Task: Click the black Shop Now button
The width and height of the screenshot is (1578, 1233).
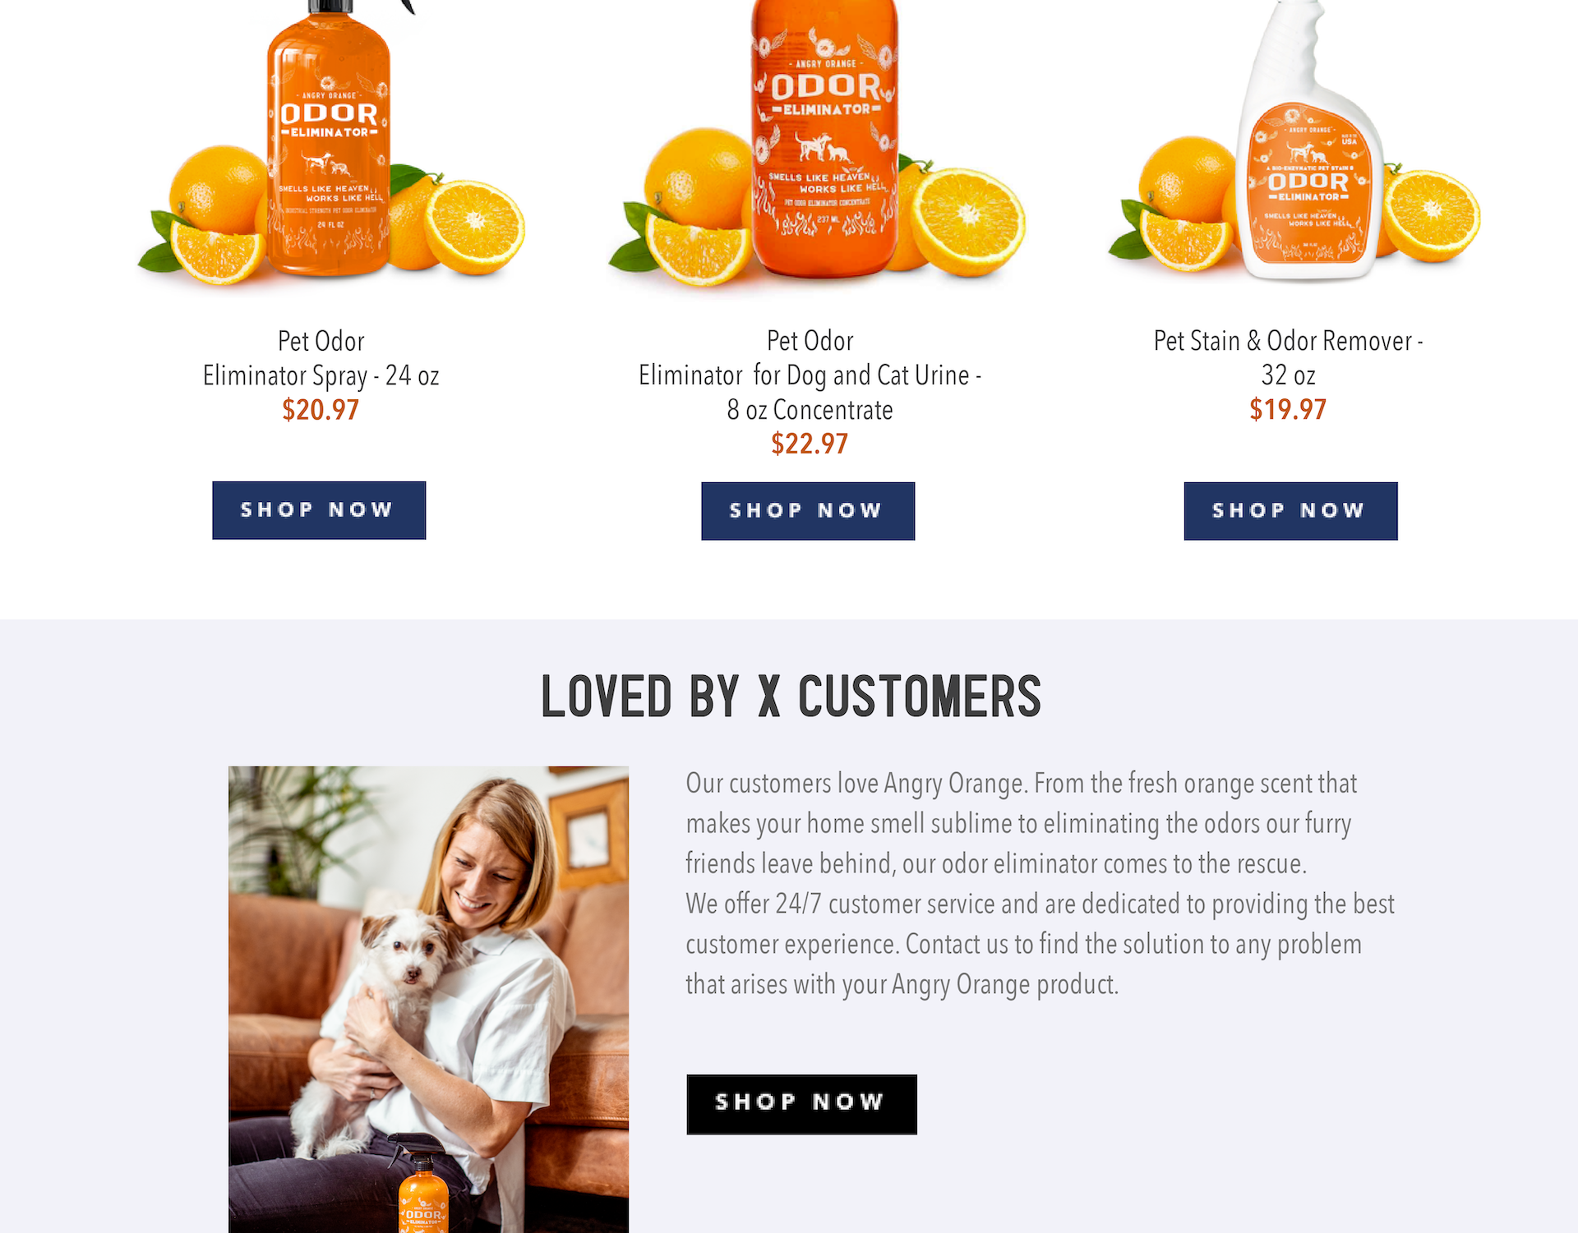Action: click(801, 1104)
